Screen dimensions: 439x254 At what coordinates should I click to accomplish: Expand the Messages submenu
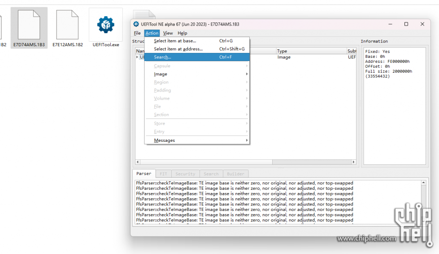pos(197,140)
